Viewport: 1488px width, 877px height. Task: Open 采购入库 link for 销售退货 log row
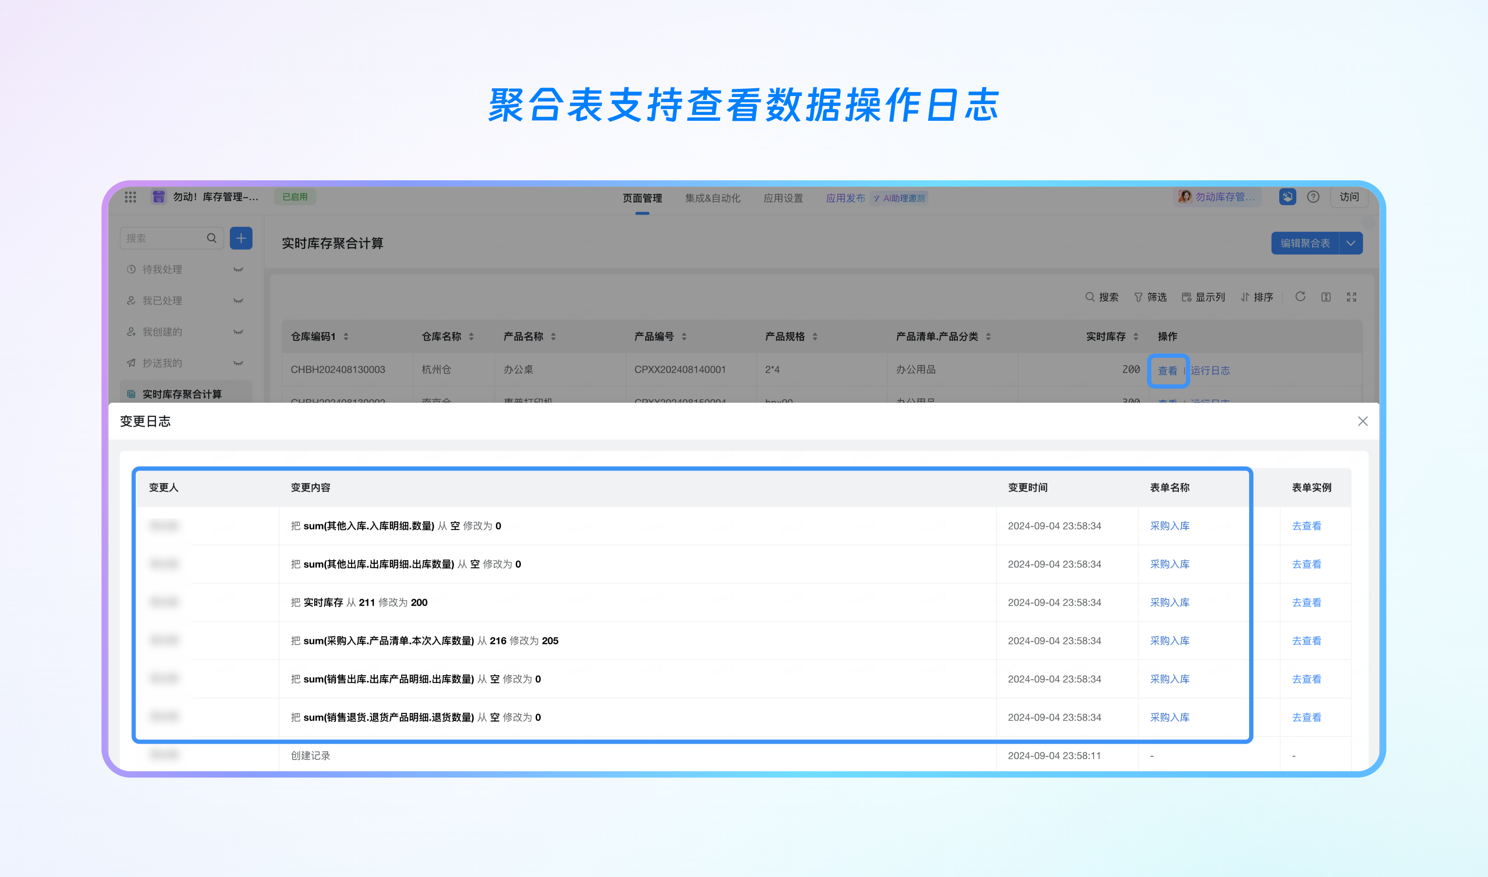click(x=1169, y=717)
